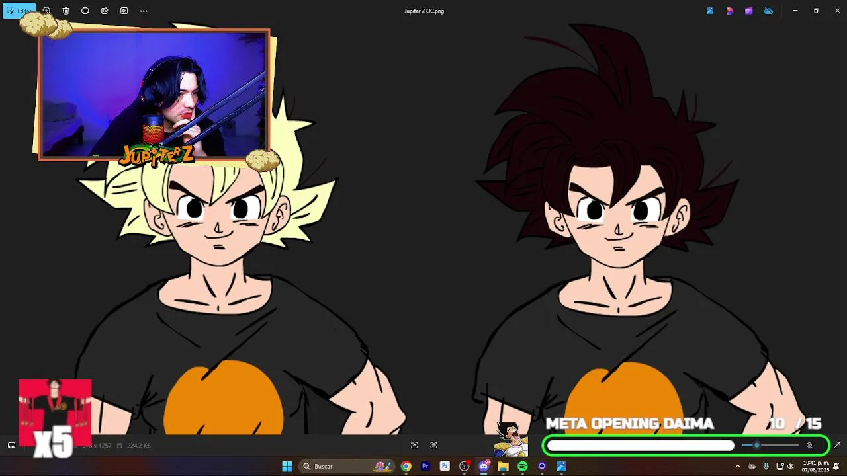Click the Editar button in Photos
This screenshot has height=476, width=847.
[x=19, y=11]
